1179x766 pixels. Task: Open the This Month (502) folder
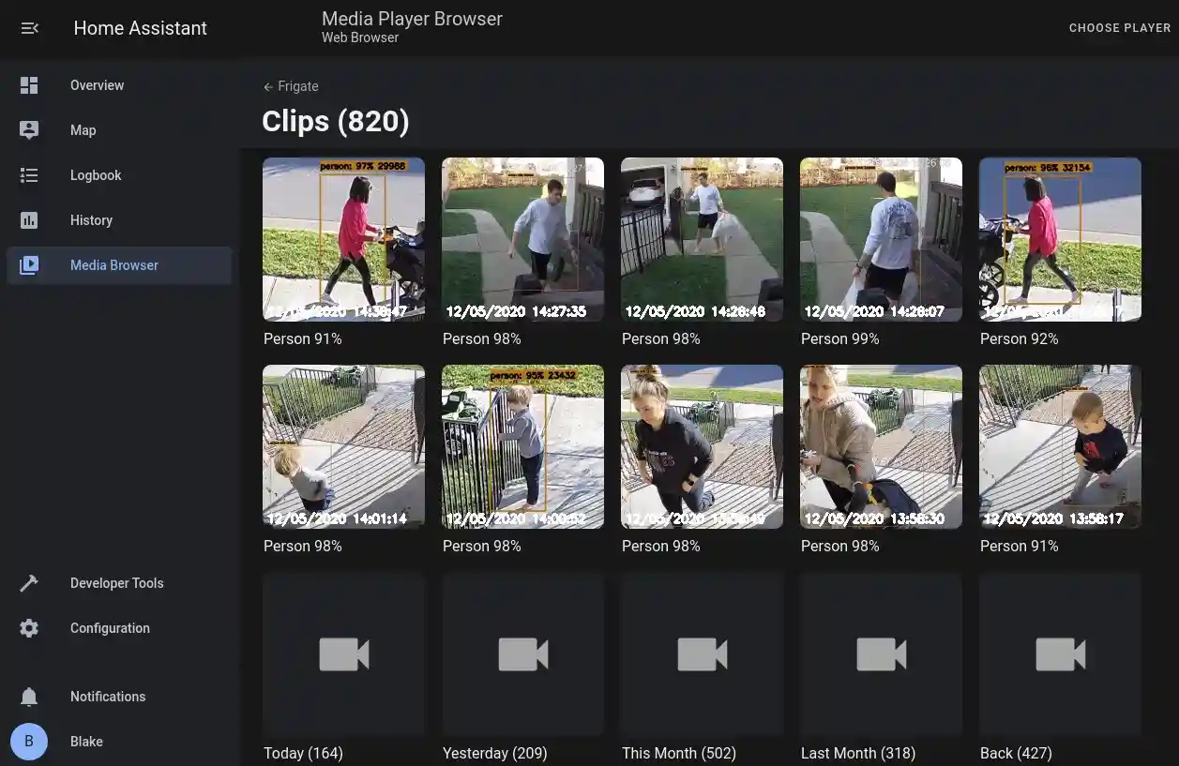702,654
